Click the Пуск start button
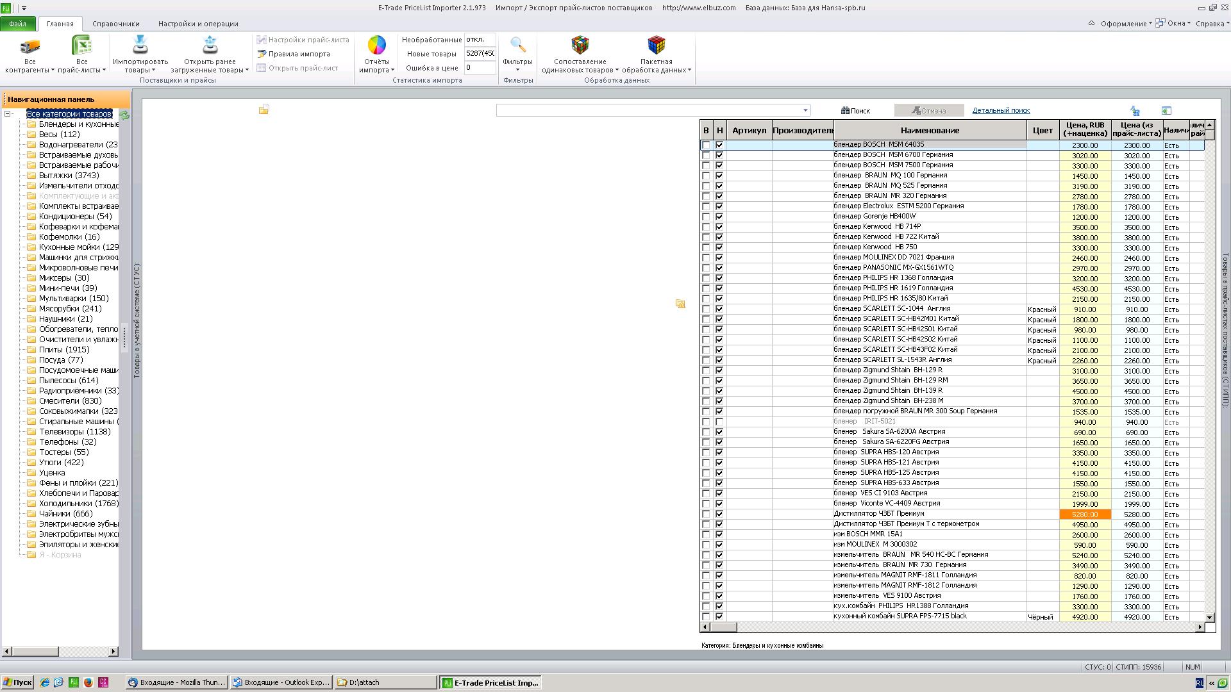1231x692 pixels. click(17, 682)
